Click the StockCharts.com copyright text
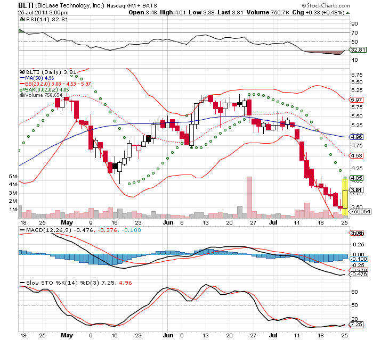373x340 pixels. 326,5
